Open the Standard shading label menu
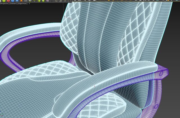Screen dimensions: 180x118 [13, 4]
